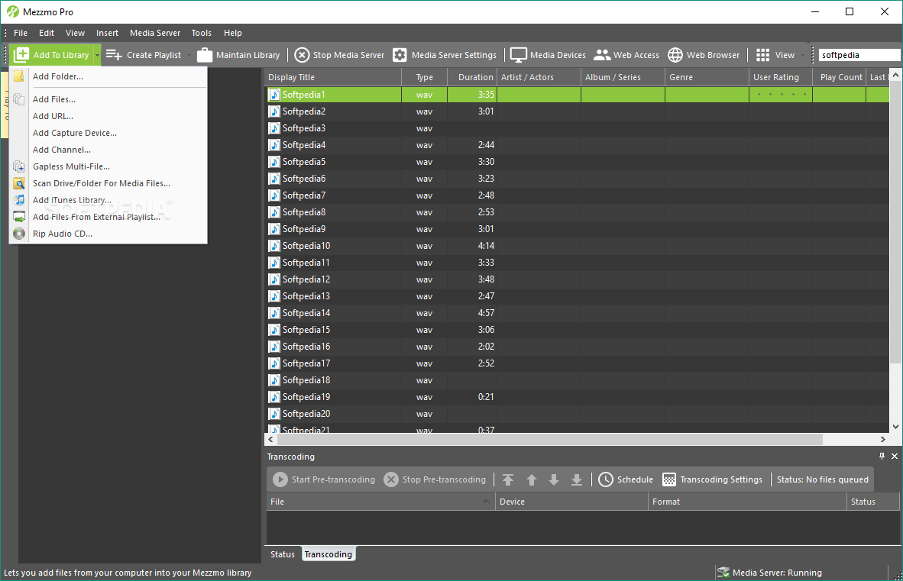Select Add URL... menu entry

pyautogui.click(x=108, y=115)
